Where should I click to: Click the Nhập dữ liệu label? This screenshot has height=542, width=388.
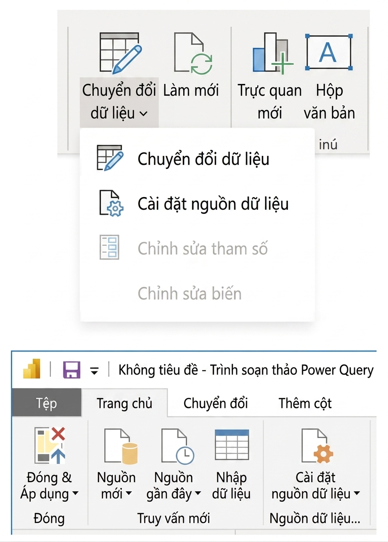point(231,485)
